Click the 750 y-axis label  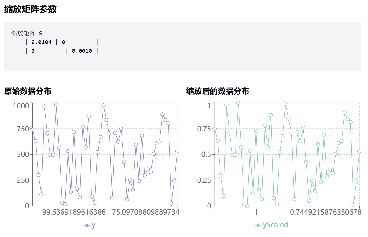tap(23, 129)
